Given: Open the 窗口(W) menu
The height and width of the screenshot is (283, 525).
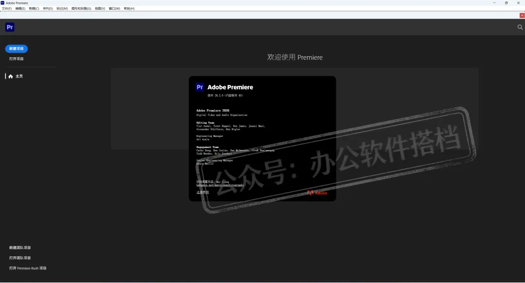Looking at the screenshot, I should tap(114, 9).
